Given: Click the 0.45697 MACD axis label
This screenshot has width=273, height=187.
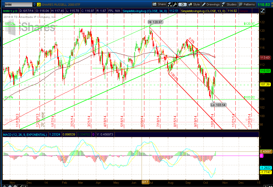Looking at the screenshot, I should point(266,151).
